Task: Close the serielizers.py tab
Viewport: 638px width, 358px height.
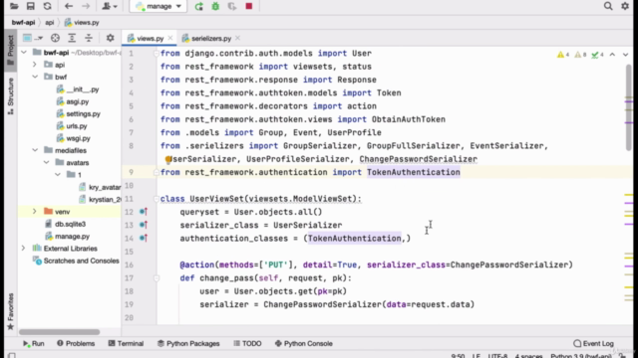Action: pos(237,38)
